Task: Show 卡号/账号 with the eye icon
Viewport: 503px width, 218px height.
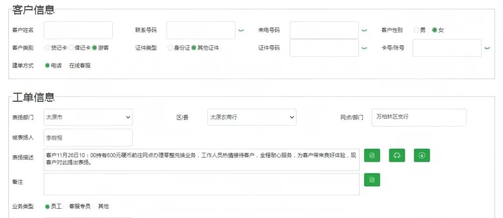Action: (x=487, y=48)
